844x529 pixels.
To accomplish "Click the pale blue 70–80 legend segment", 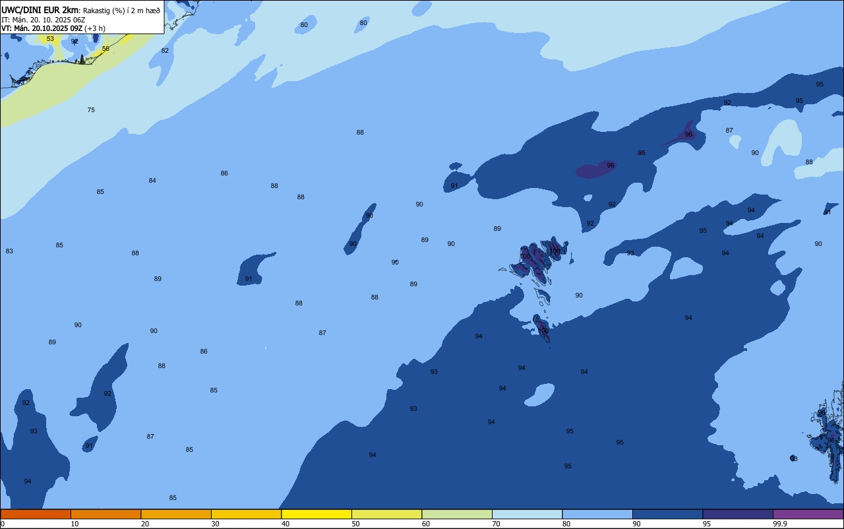I will tap(527, 514).
